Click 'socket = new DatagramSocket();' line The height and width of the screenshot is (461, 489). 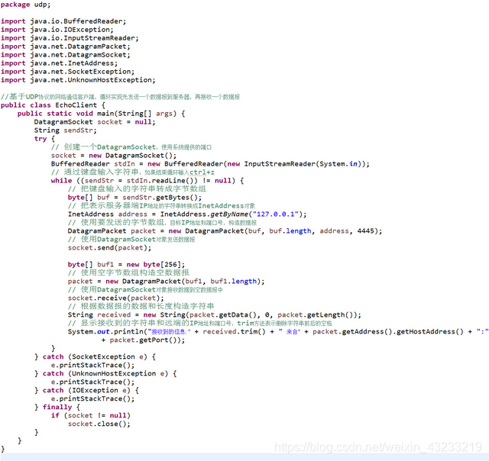[114, 156]
